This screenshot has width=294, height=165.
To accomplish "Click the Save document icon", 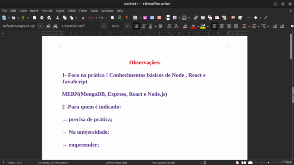I will coord(23,18).
